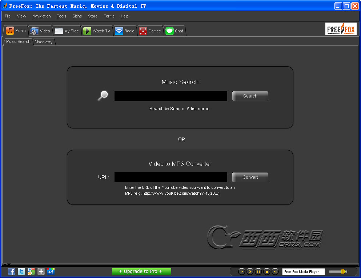
Task: Pause the media player
Action: coord(258,271)
